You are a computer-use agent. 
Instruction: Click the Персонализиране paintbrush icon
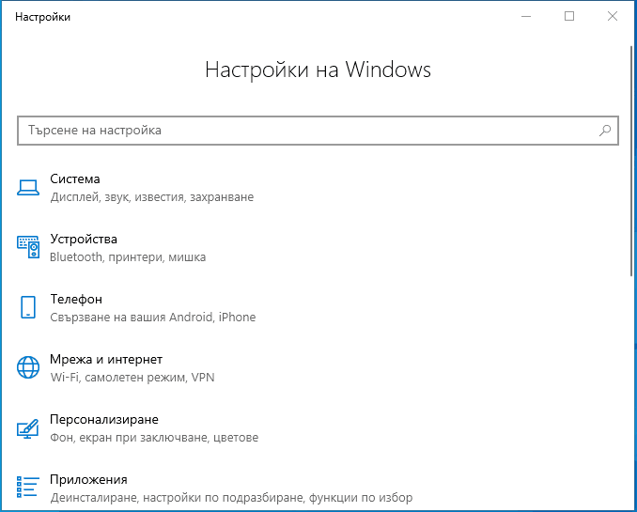coord(28,428)
